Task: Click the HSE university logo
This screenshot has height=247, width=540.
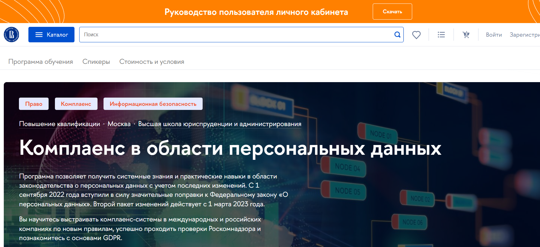Action: click(x=11, y=34)
